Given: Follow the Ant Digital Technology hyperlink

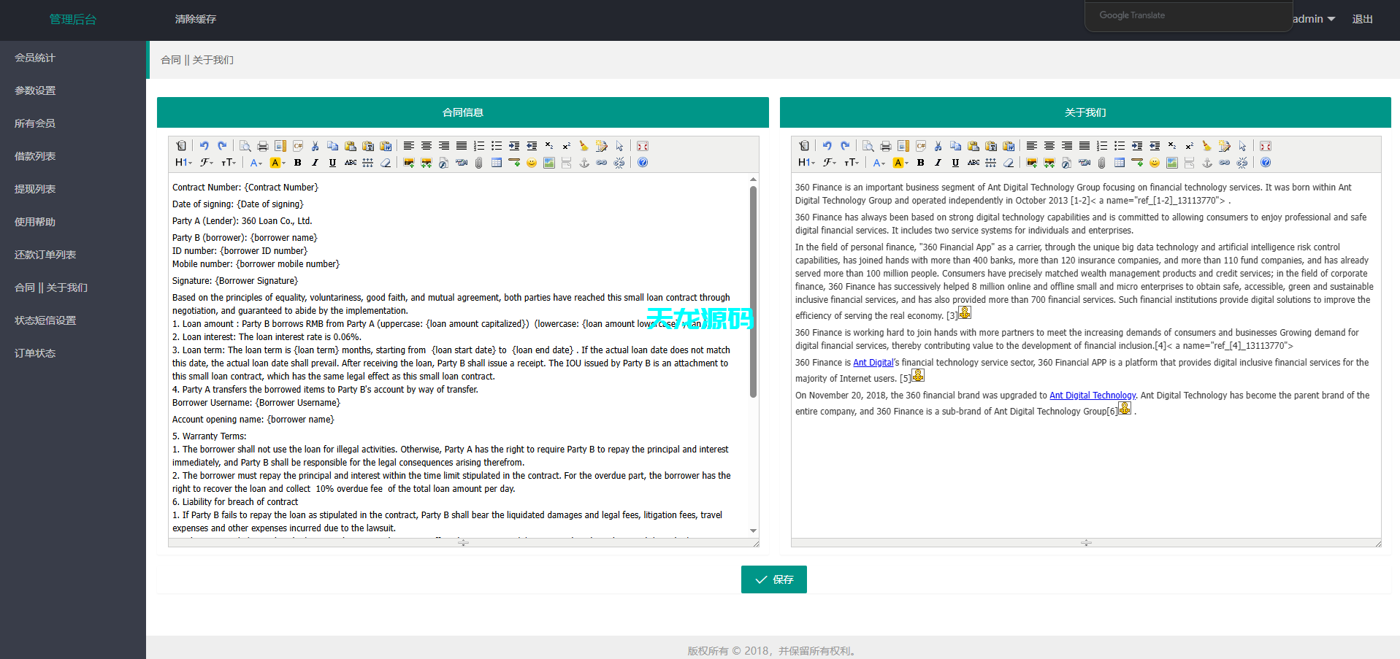Looking at the screenshot, I should tap(1093, 396).
